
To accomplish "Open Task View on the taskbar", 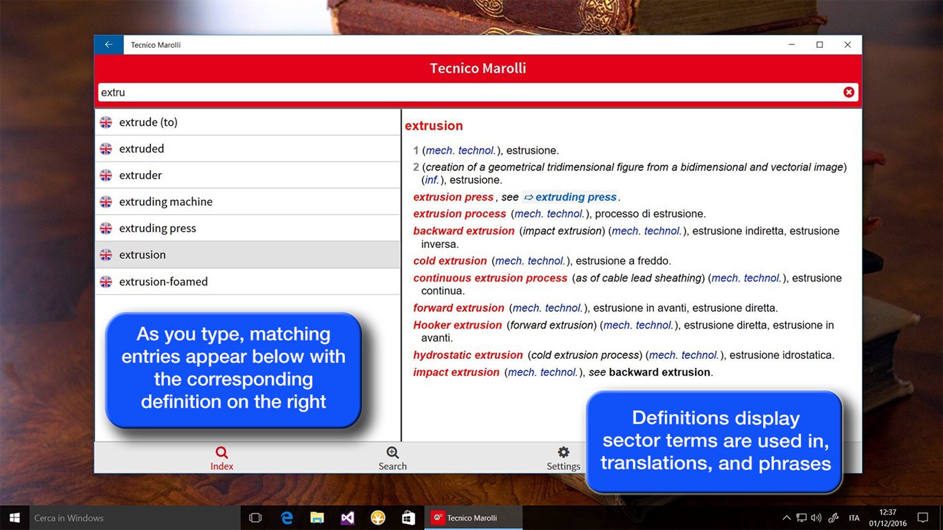I will tap(255, 517).
